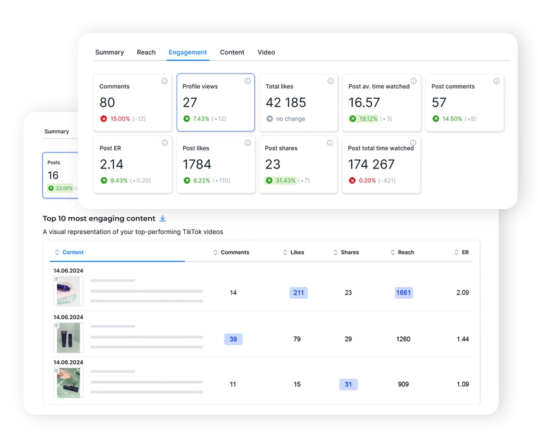Click reach value 909
Viewport: 538px width, 442px height.
tap(403, 384)
